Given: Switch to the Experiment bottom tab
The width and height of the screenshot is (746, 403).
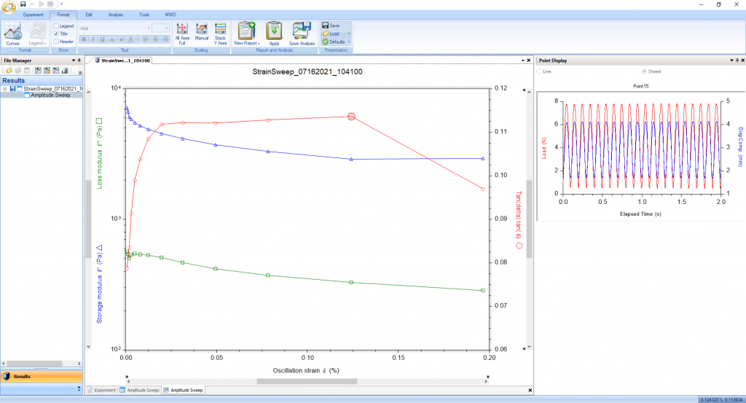Looking at the screenshot, I should coord(102,390).
